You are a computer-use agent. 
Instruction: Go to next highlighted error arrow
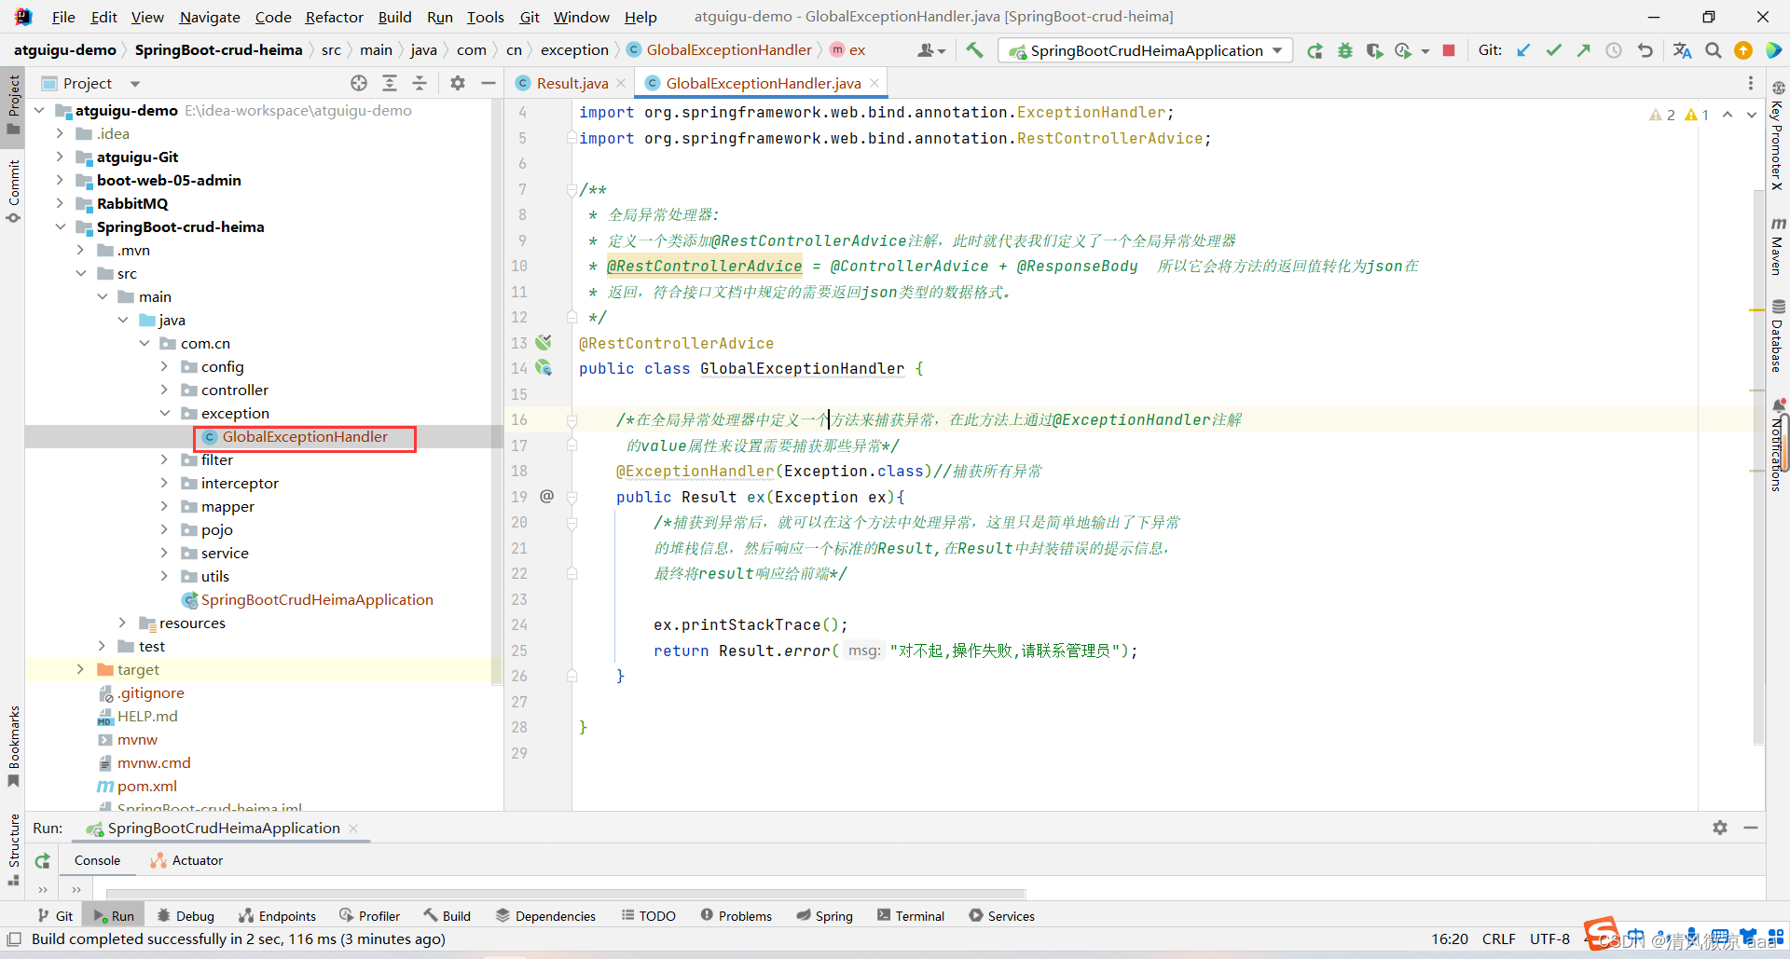coord(1752,115)
